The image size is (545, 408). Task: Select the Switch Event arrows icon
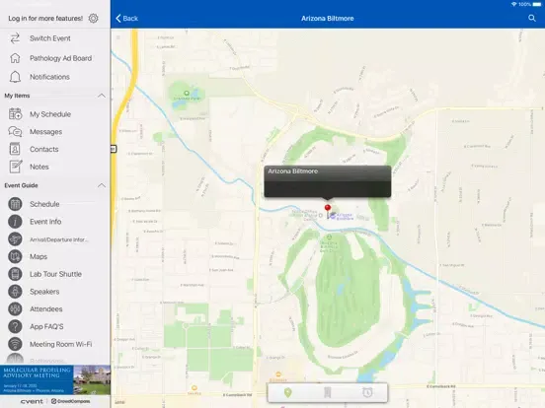15,38
